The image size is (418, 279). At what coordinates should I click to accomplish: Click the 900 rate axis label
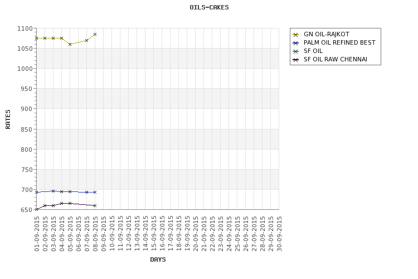(27, 109)
